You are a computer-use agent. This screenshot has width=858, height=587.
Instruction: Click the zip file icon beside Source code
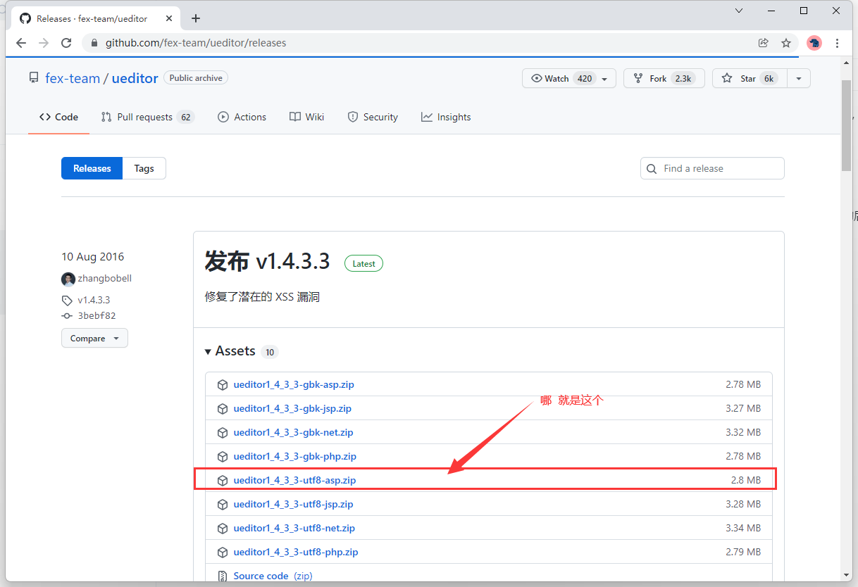pos(222,576)
